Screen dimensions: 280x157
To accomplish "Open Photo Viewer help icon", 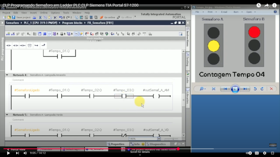I will [x=275, y=12].
